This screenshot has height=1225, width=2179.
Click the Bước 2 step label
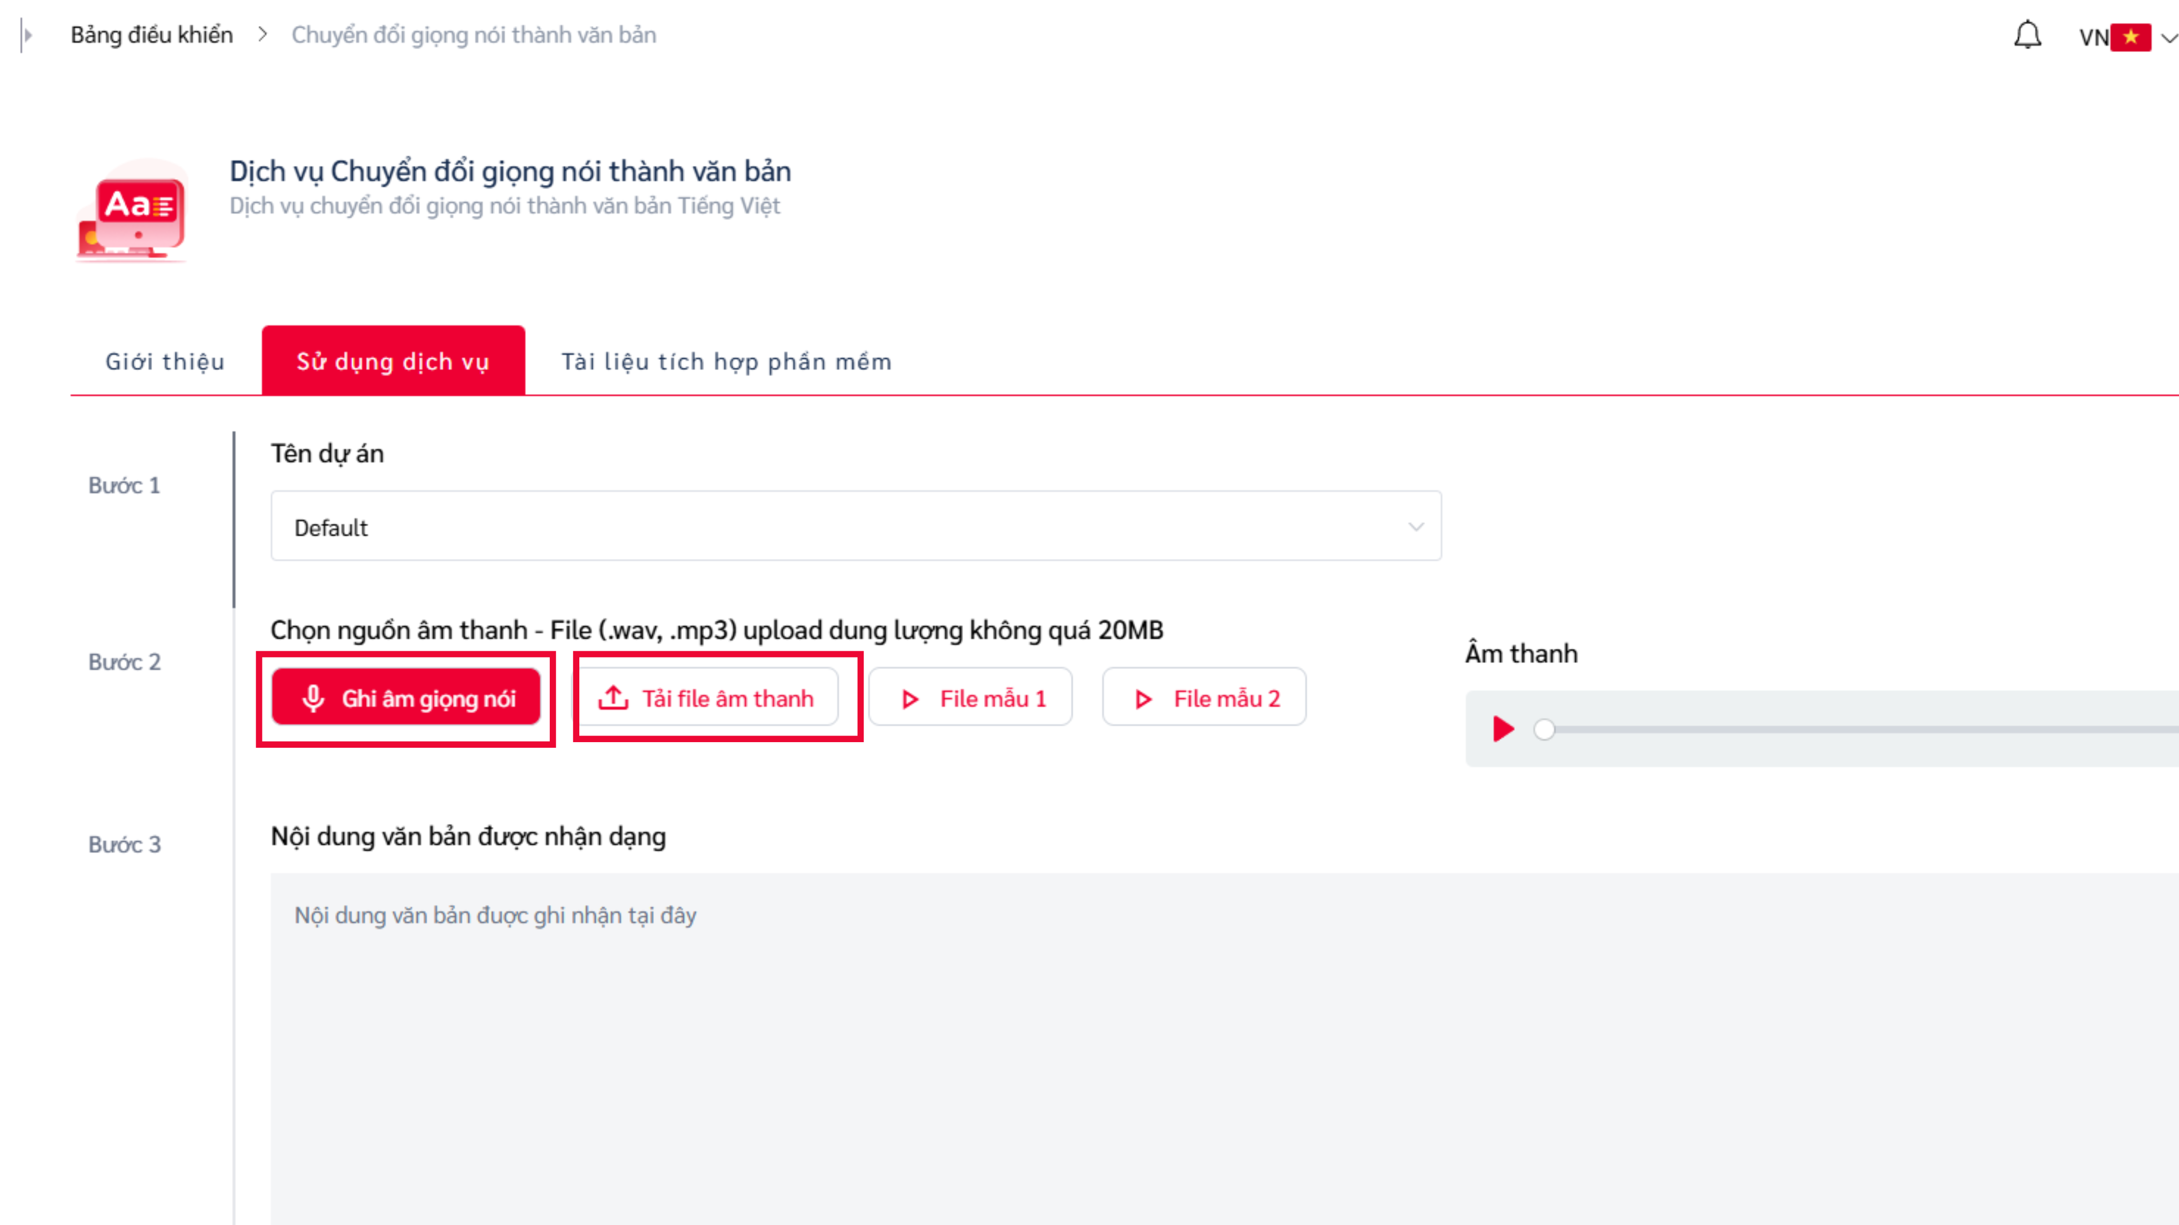click(x=125, y=661)
